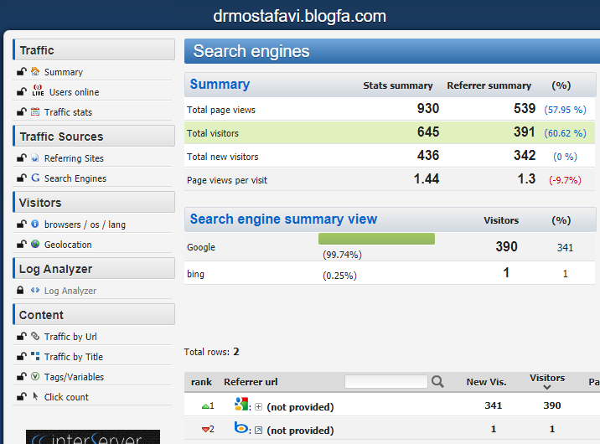Click the browsers / os / lang info icon
The image size is (600, 444).
[x=35, y=224]
